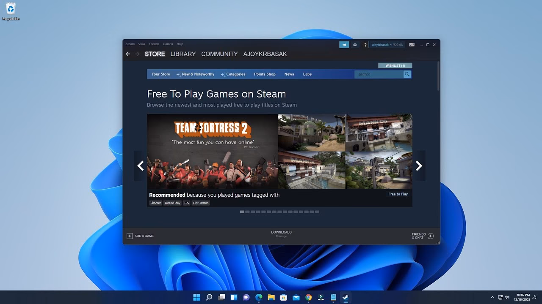Open Mail app from taskbar
Viewport: 542px width, 304px height.
(296, 297)
